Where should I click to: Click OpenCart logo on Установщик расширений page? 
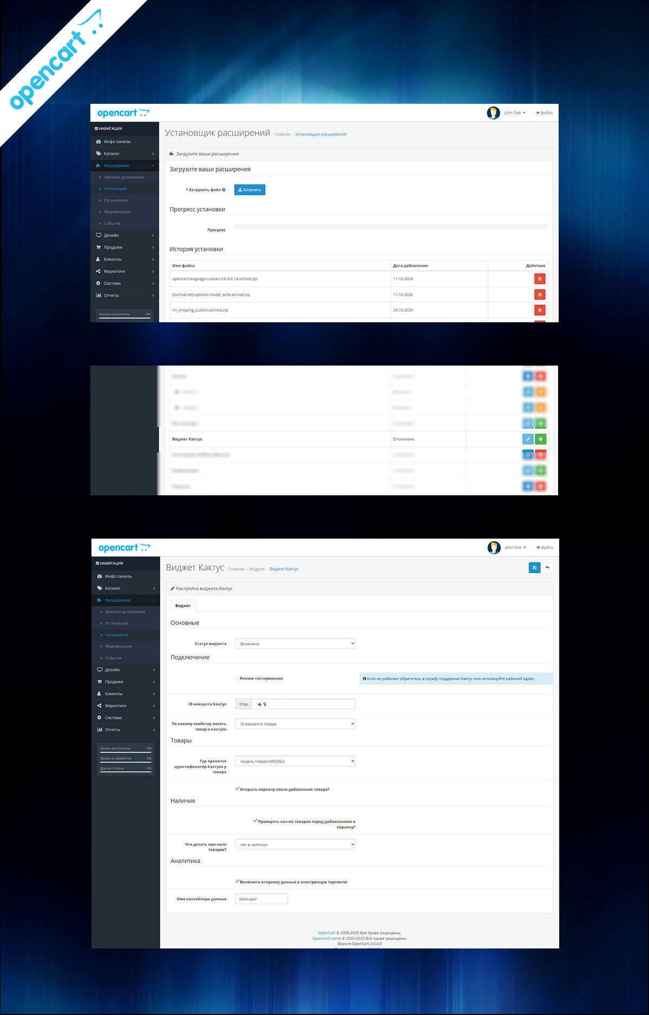[x=123, y=113]
